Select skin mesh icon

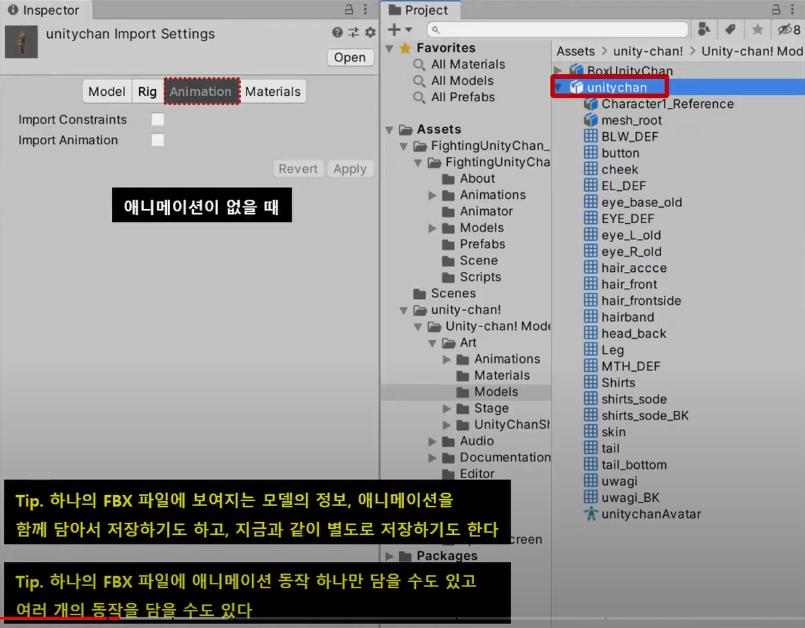coord(591,432)
